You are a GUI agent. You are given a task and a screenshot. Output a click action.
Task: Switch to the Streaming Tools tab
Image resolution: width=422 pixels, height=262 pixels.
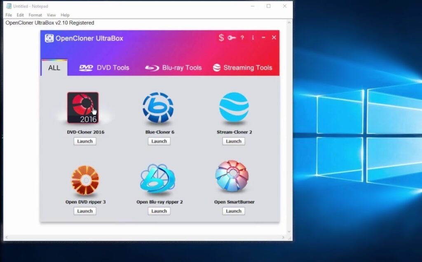tap(242, 68)
